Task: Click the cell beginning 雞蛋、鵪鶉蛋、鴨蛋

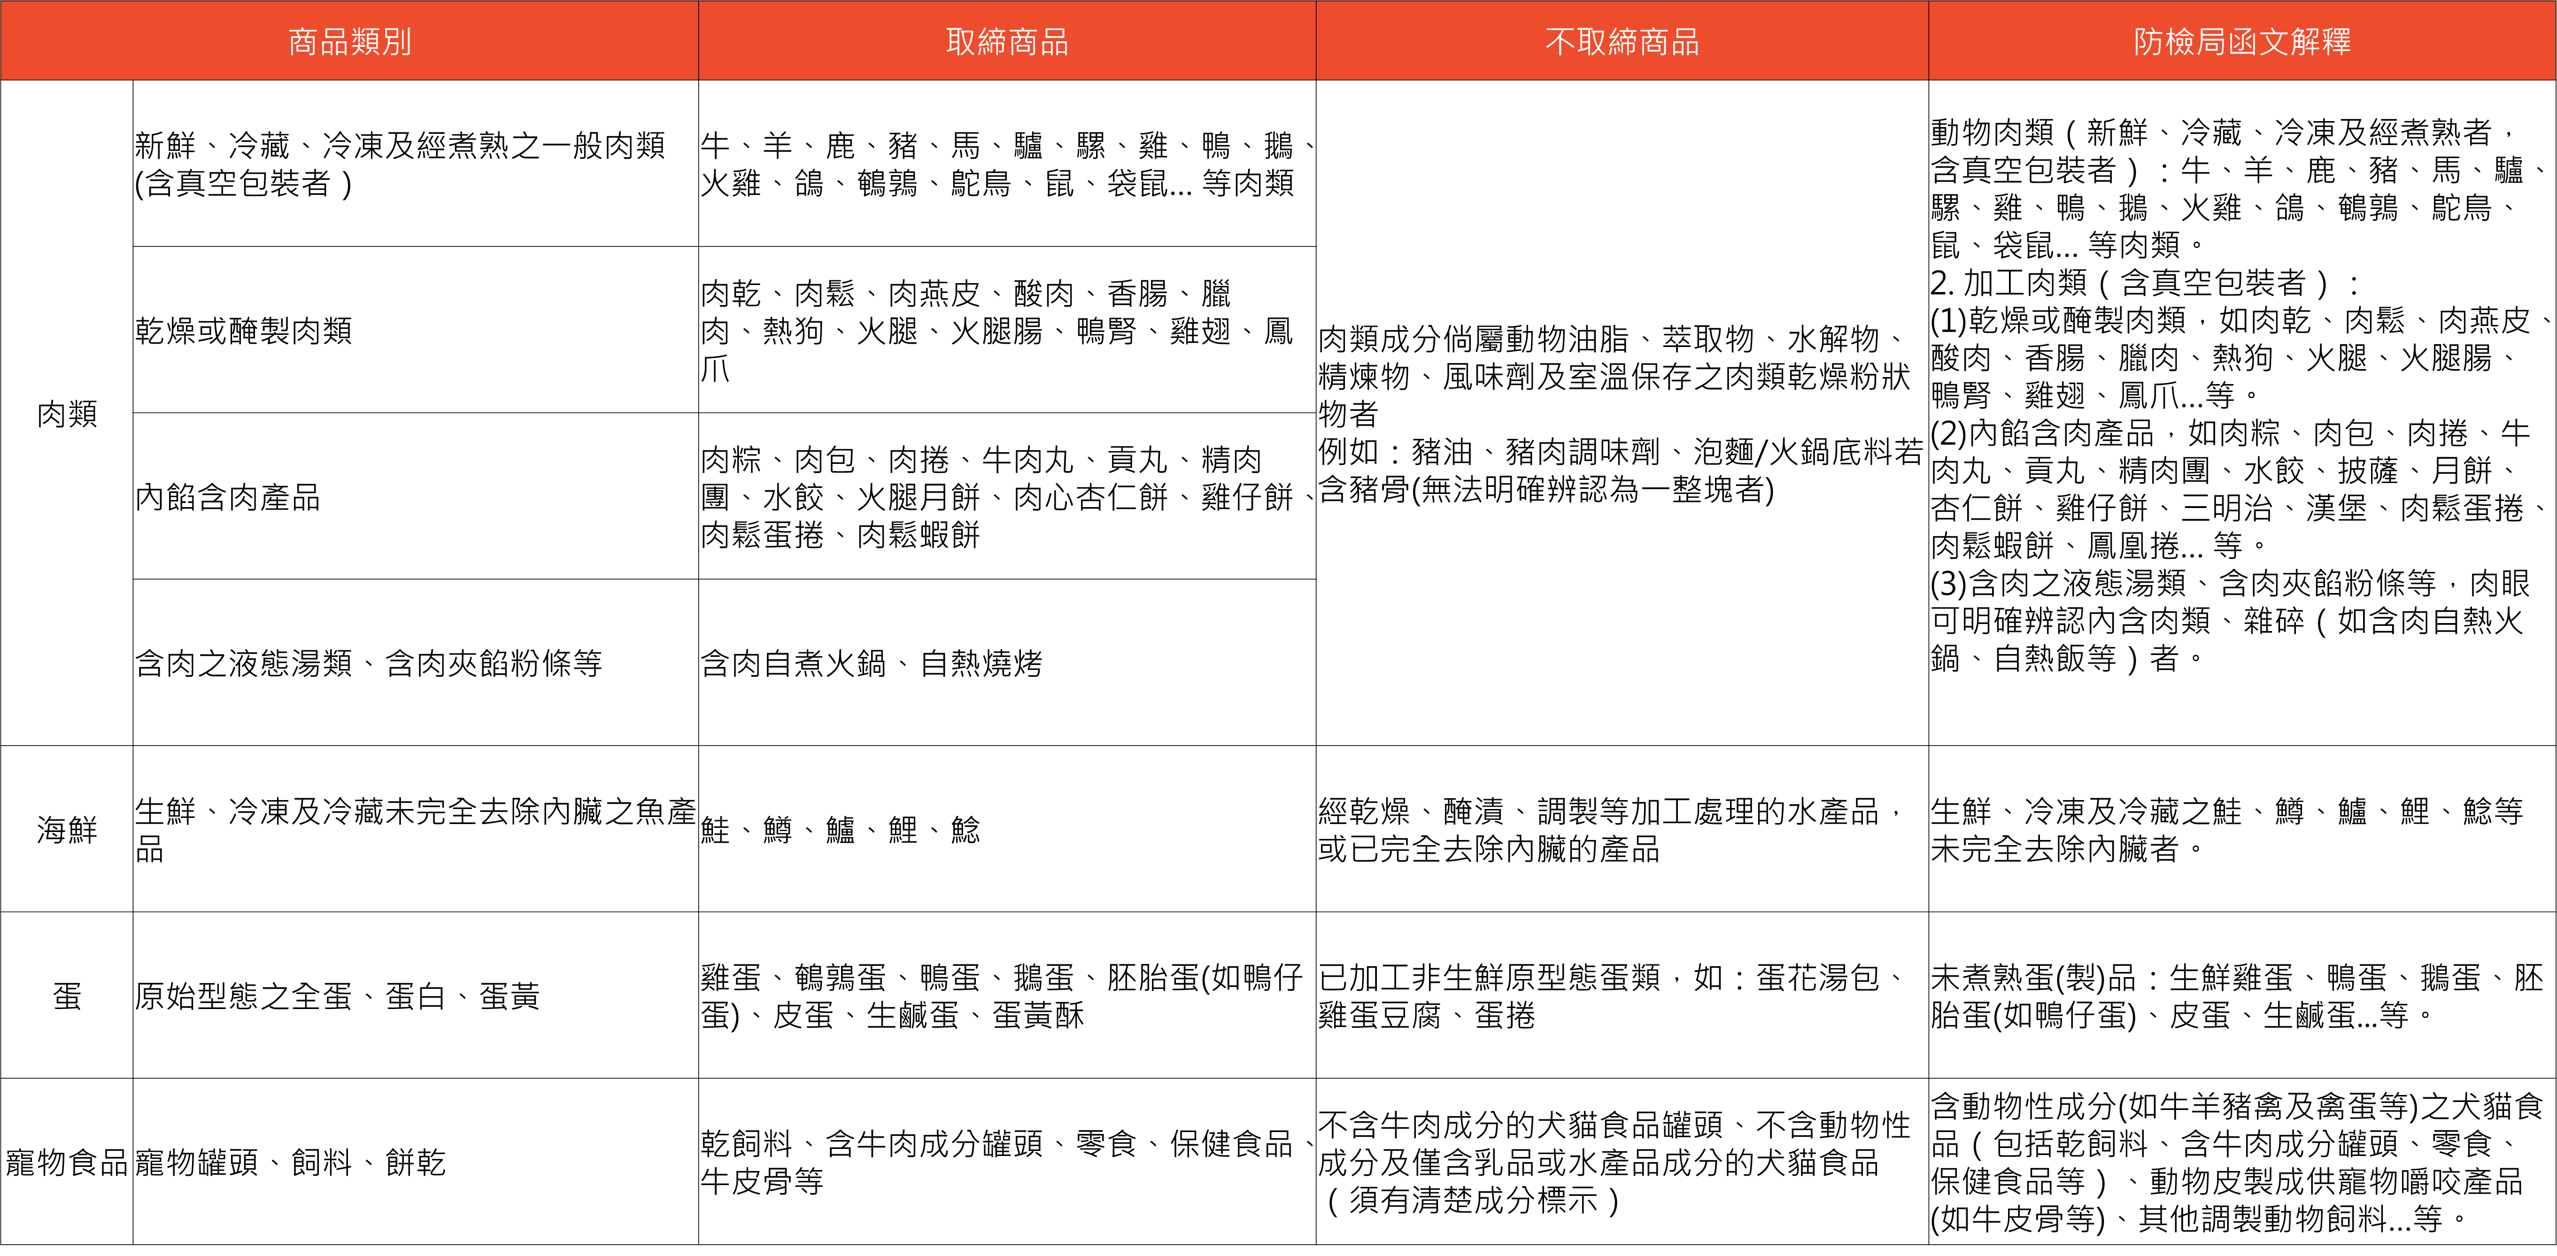Action: pos(1007,995)
